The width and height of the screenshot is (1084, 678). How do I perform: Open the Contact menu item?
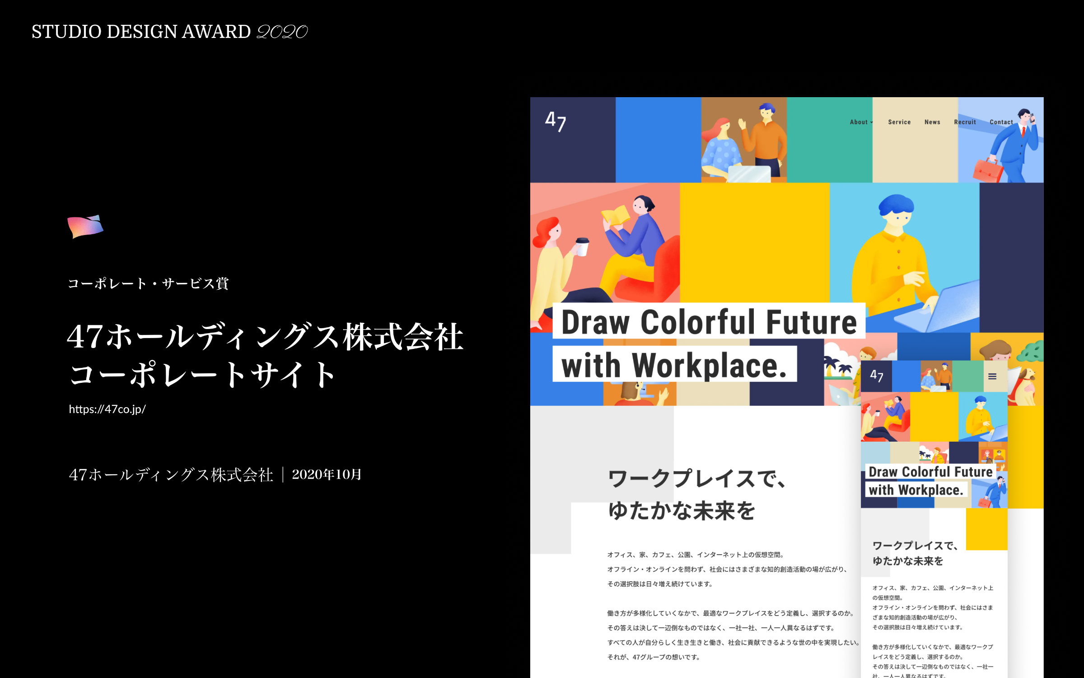pyautogui.click(x=1001, y=122)
